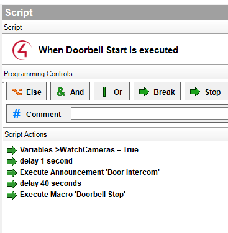
Task: Insert a Break command button
Action: point(157,91)
